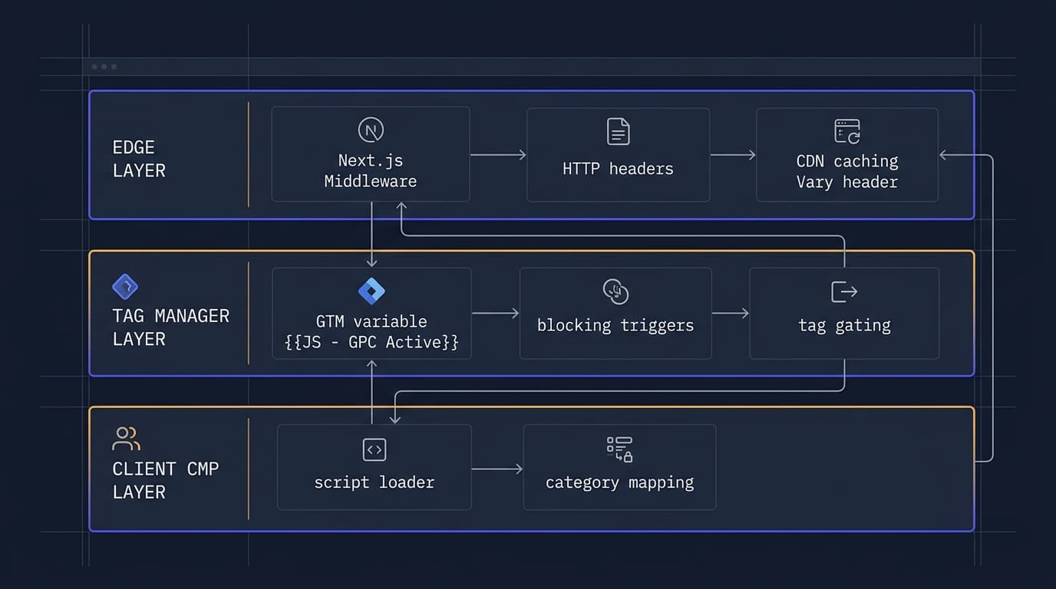The width and height of the screenshot is (1056, 589).
Task: Click the script loader code-brackets icon
Action: tap(374, 449)
